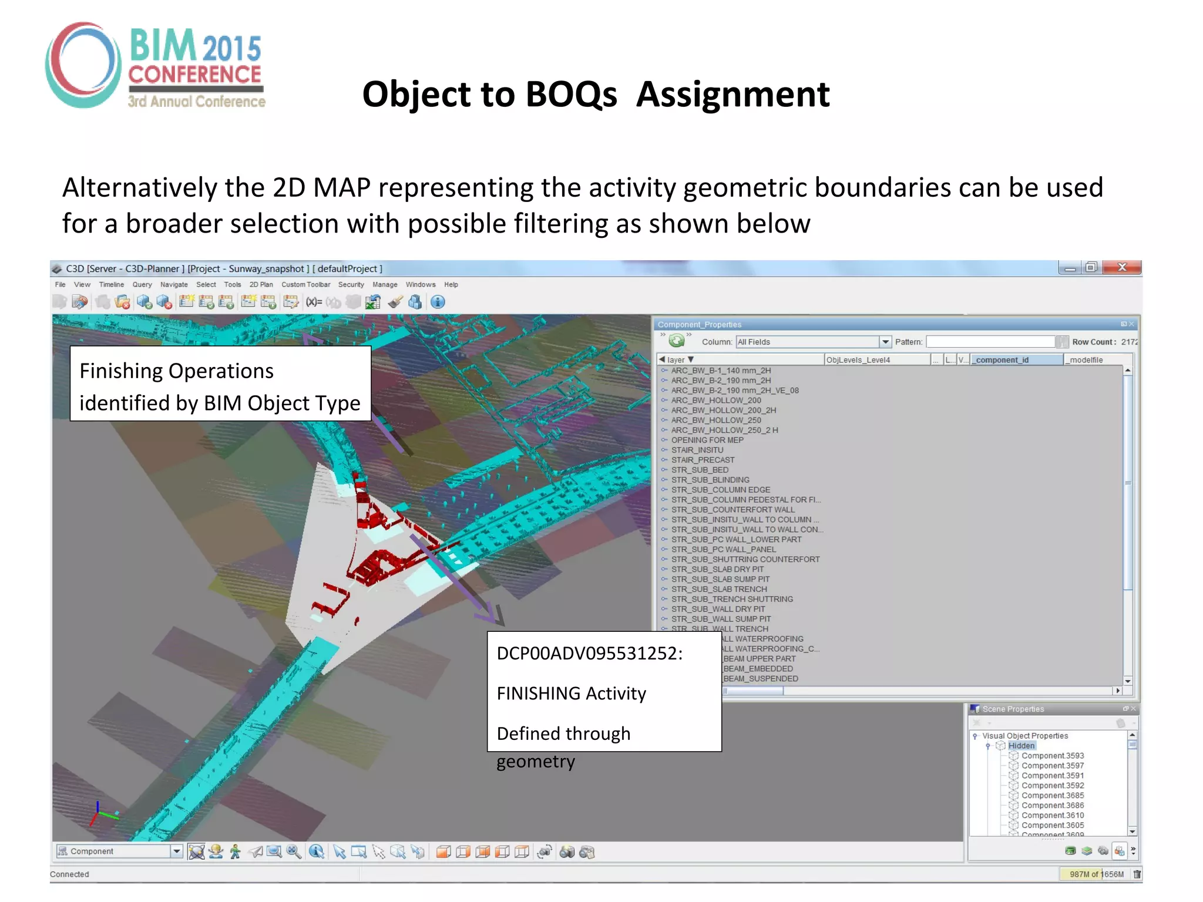Click the _component_id column header
The height and width of the screenshot is (902, 1203).
(1017, 359)
